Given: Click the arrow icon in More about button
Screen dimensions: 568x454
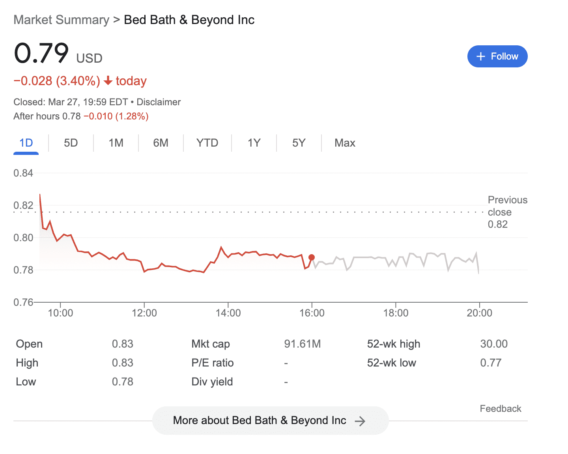Looking at the screenshot, I should point(360,421).
